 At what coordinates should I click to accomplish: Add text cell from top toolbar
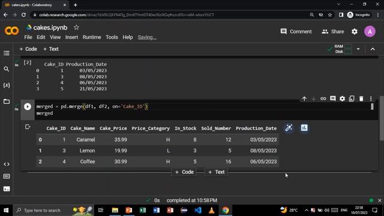pos(50,49)
